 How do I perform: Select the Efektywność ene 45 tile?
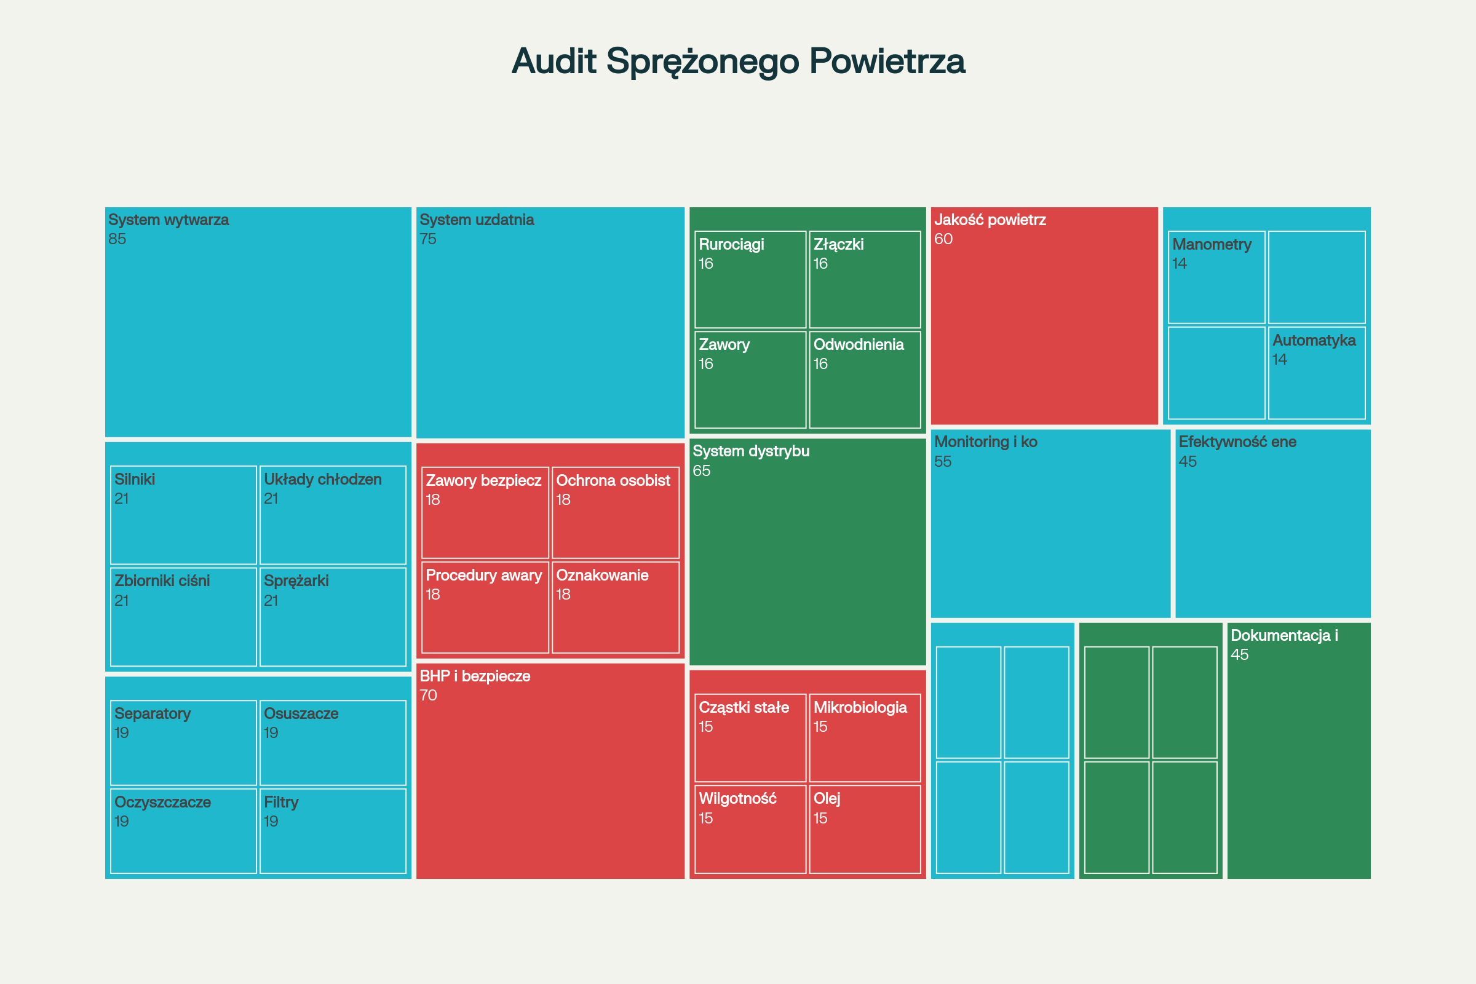(x=1272, y=523)
